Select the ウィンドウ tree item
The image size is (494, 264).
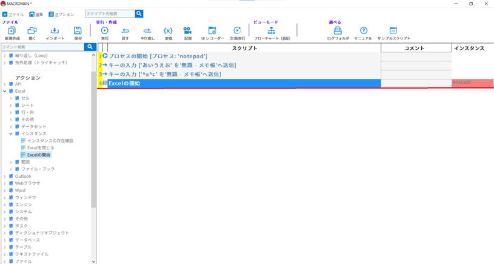click(x=25, y=197)
